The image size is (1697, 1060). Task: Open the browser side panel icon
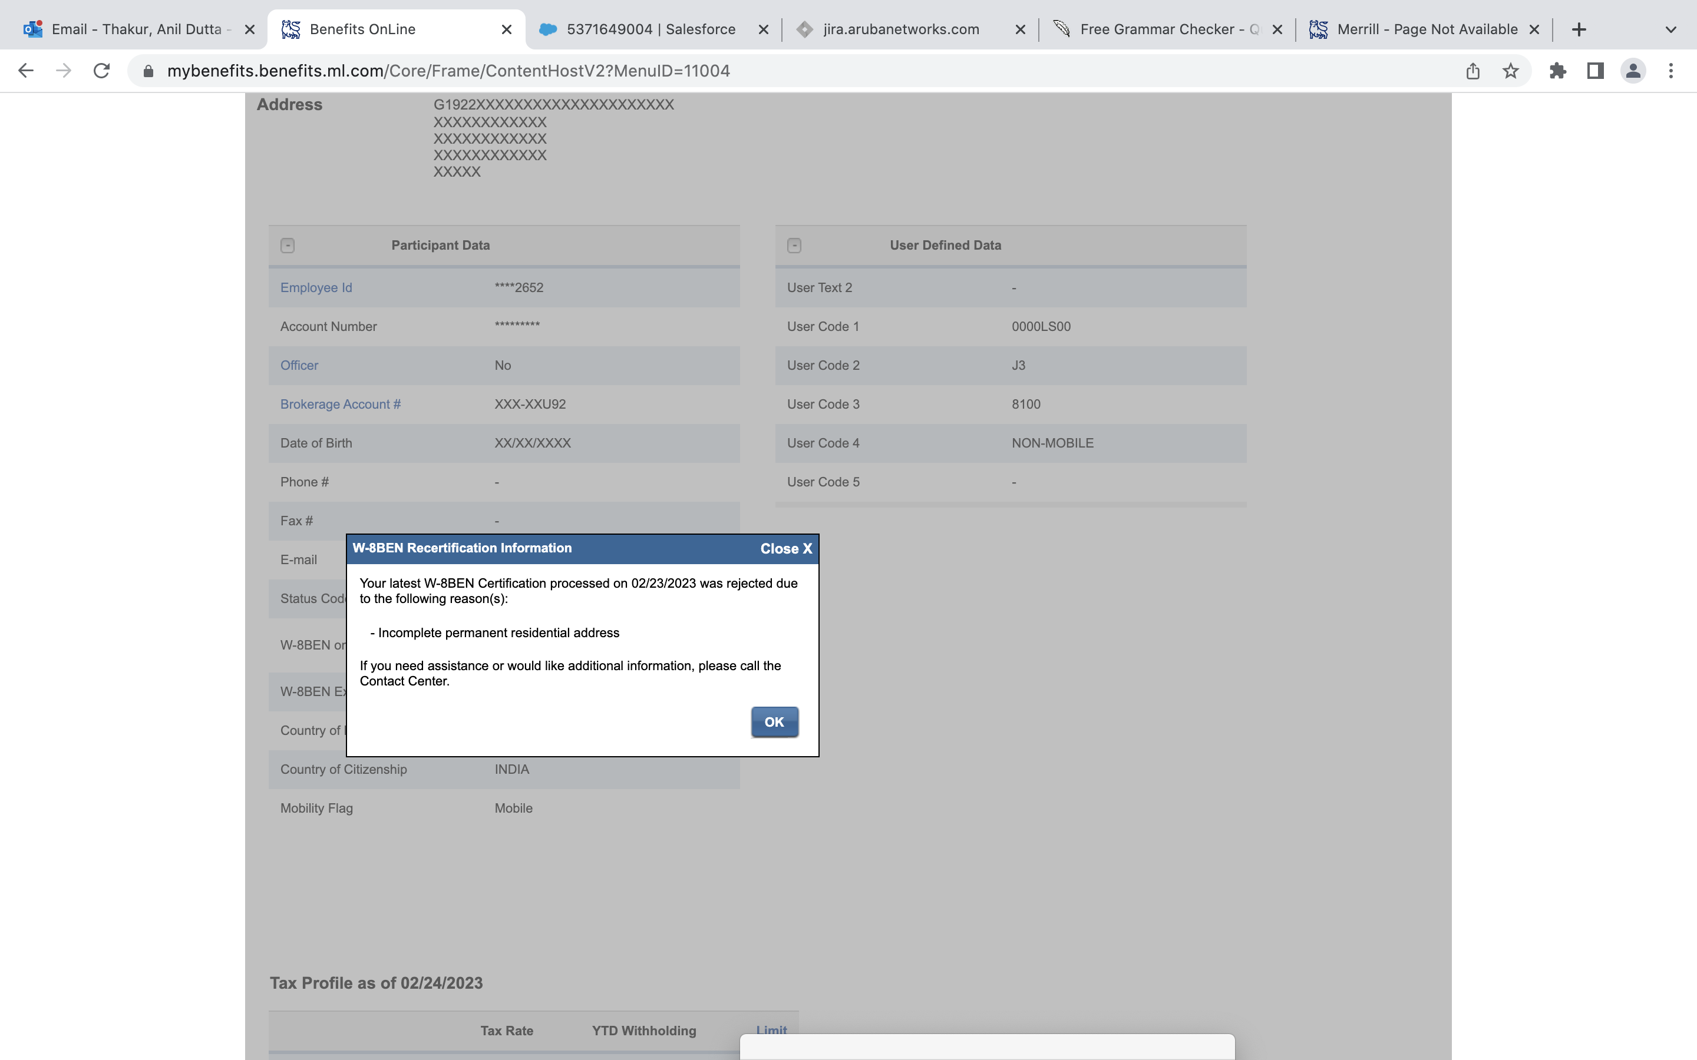1594,70
